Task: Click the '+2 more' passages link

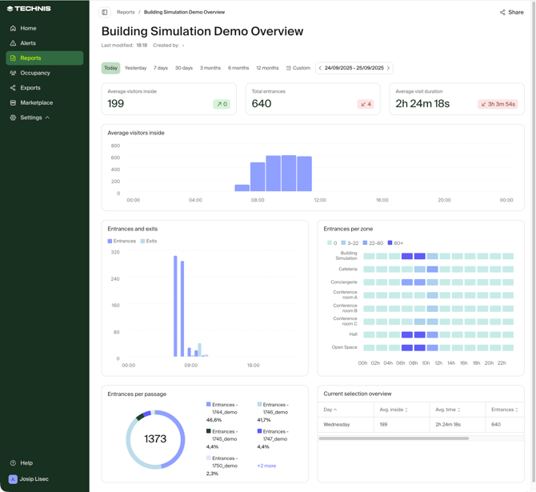Action: click(x=266, y=466)
